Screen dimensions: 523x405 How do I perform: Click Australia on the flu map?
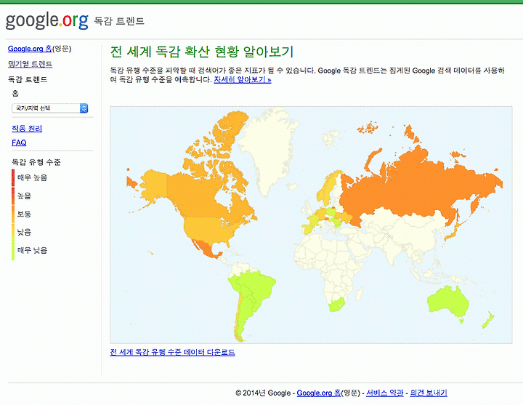click(x=447, y=302)
